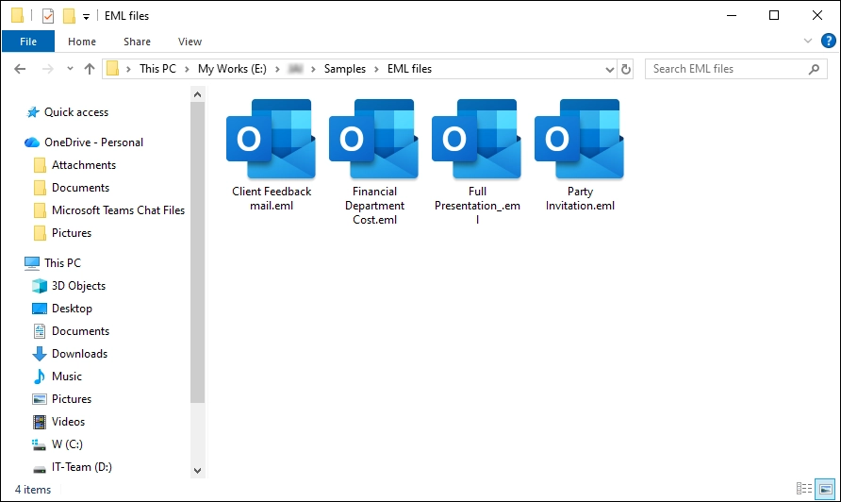The height and width of the screenshot is (502, 841).
Task: Go back using the Back arrow
Action: [x=20, y=69]
